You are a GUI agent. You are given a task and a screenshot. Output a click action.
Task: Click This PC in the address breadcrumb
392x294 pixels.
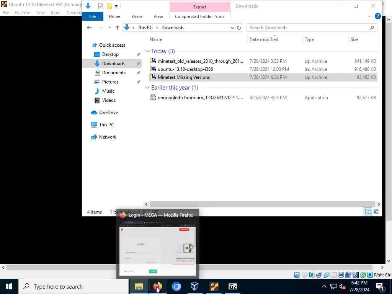pyautogui.click(x=145, y=28)
